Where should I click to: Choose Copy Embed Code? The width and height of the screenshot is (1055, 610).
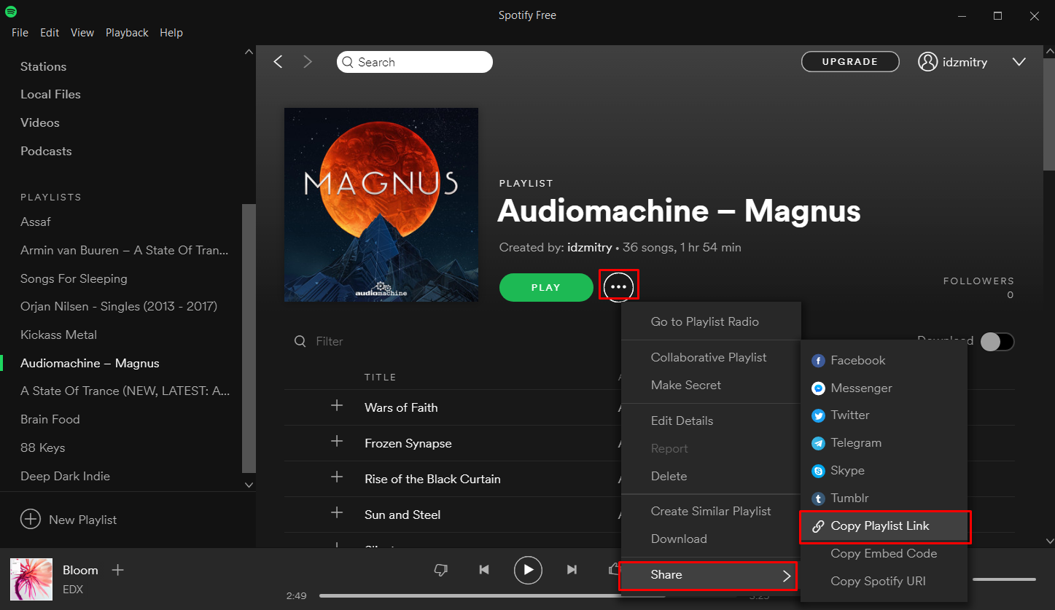click(884, 553)
